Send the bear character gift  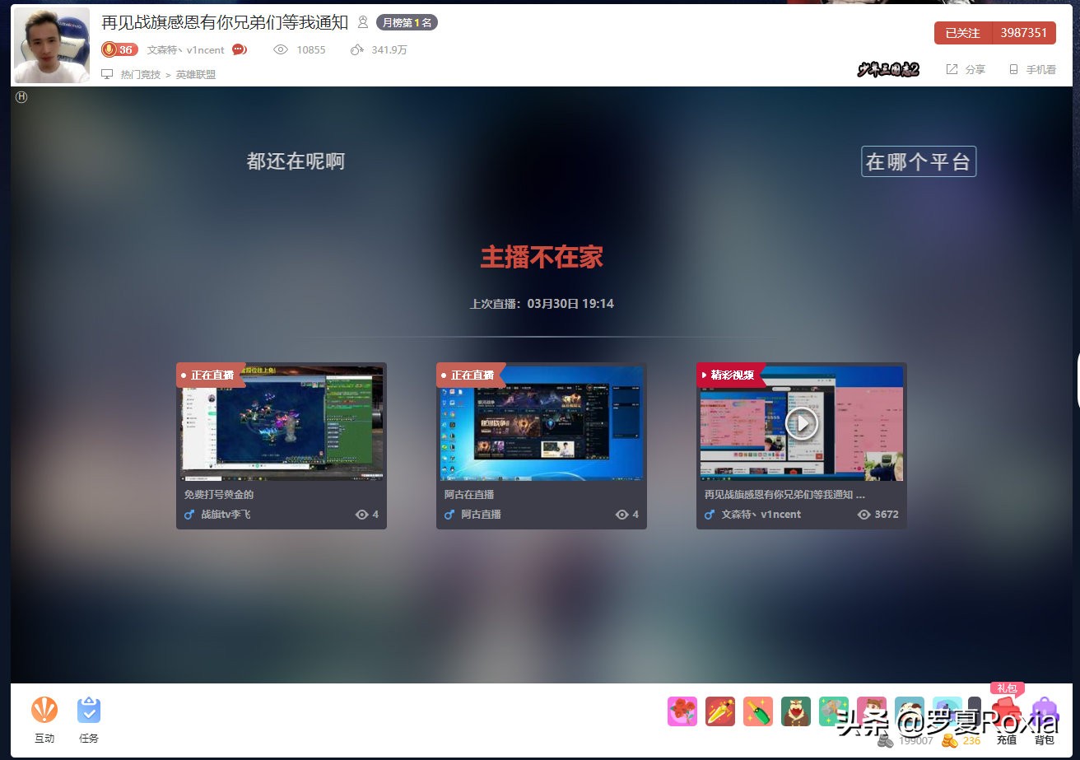[796, 711]
